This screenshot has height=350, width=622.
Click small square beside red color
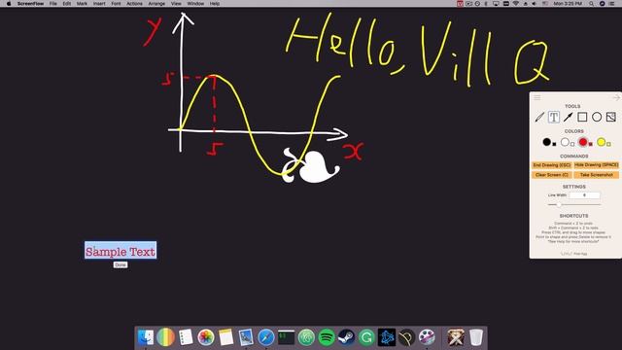[590, 145]
